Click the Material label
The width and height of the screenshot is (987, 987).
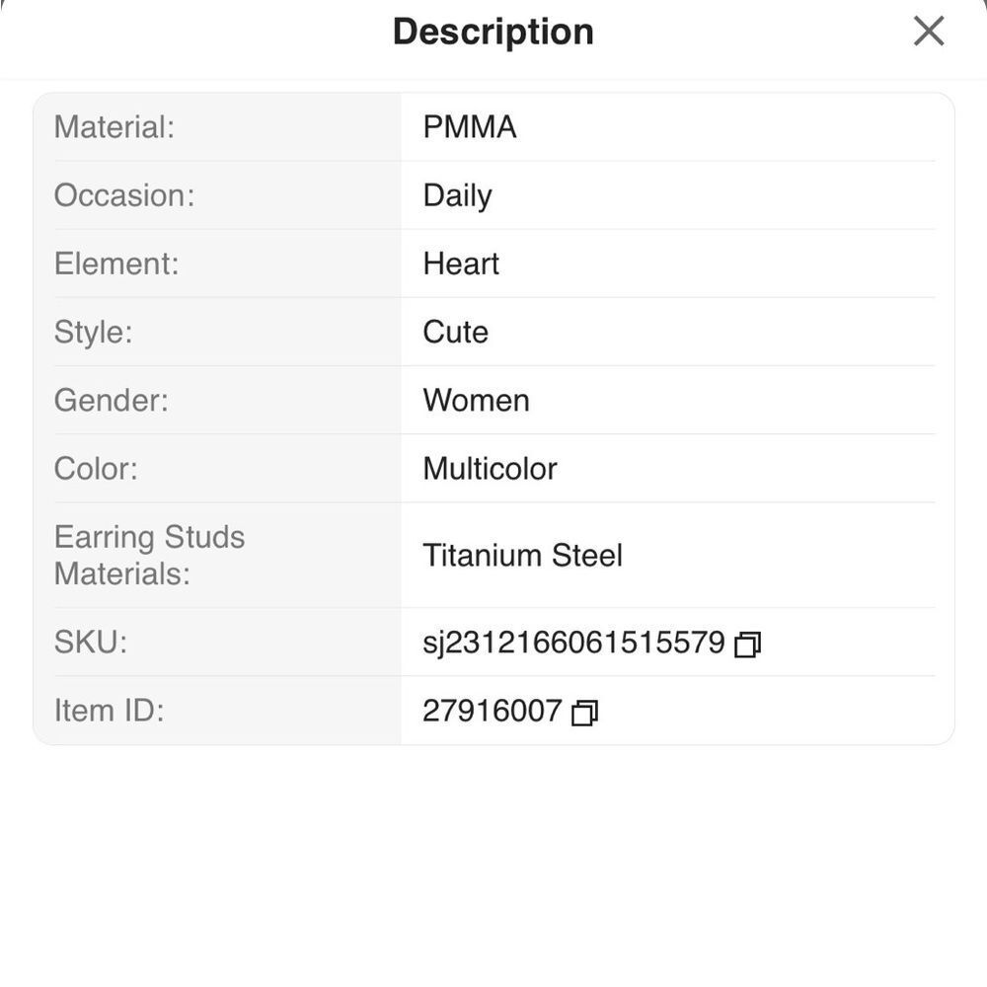point(114,126)
